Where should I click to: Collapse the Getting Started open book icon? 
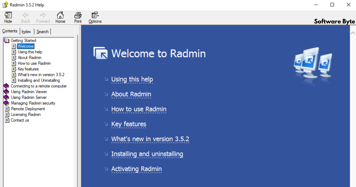[7, 40]
